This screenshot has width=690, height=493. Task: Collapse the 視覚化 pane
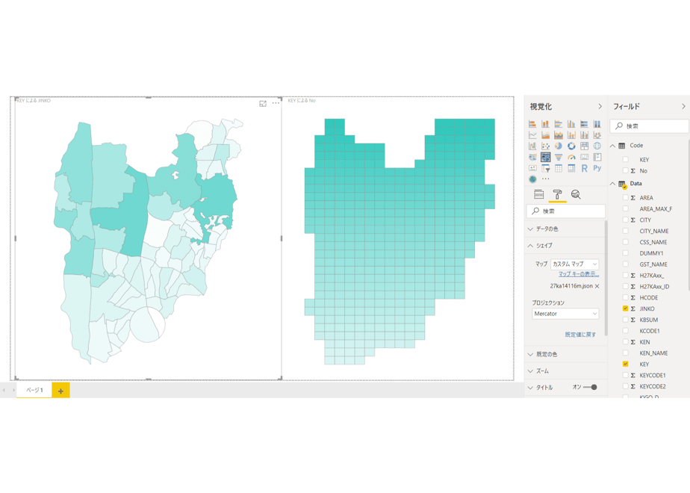[x=600, y=107]
